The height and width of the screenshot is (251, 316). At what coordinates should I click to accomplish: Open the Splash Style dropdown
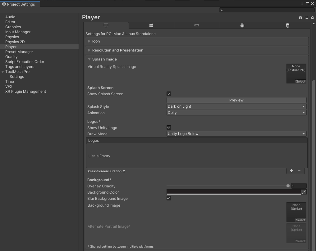coord(236,106)
